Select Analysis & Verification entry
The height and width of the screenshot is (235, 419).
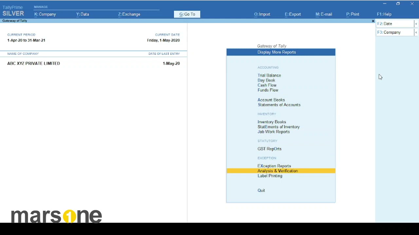click(281, 171)
